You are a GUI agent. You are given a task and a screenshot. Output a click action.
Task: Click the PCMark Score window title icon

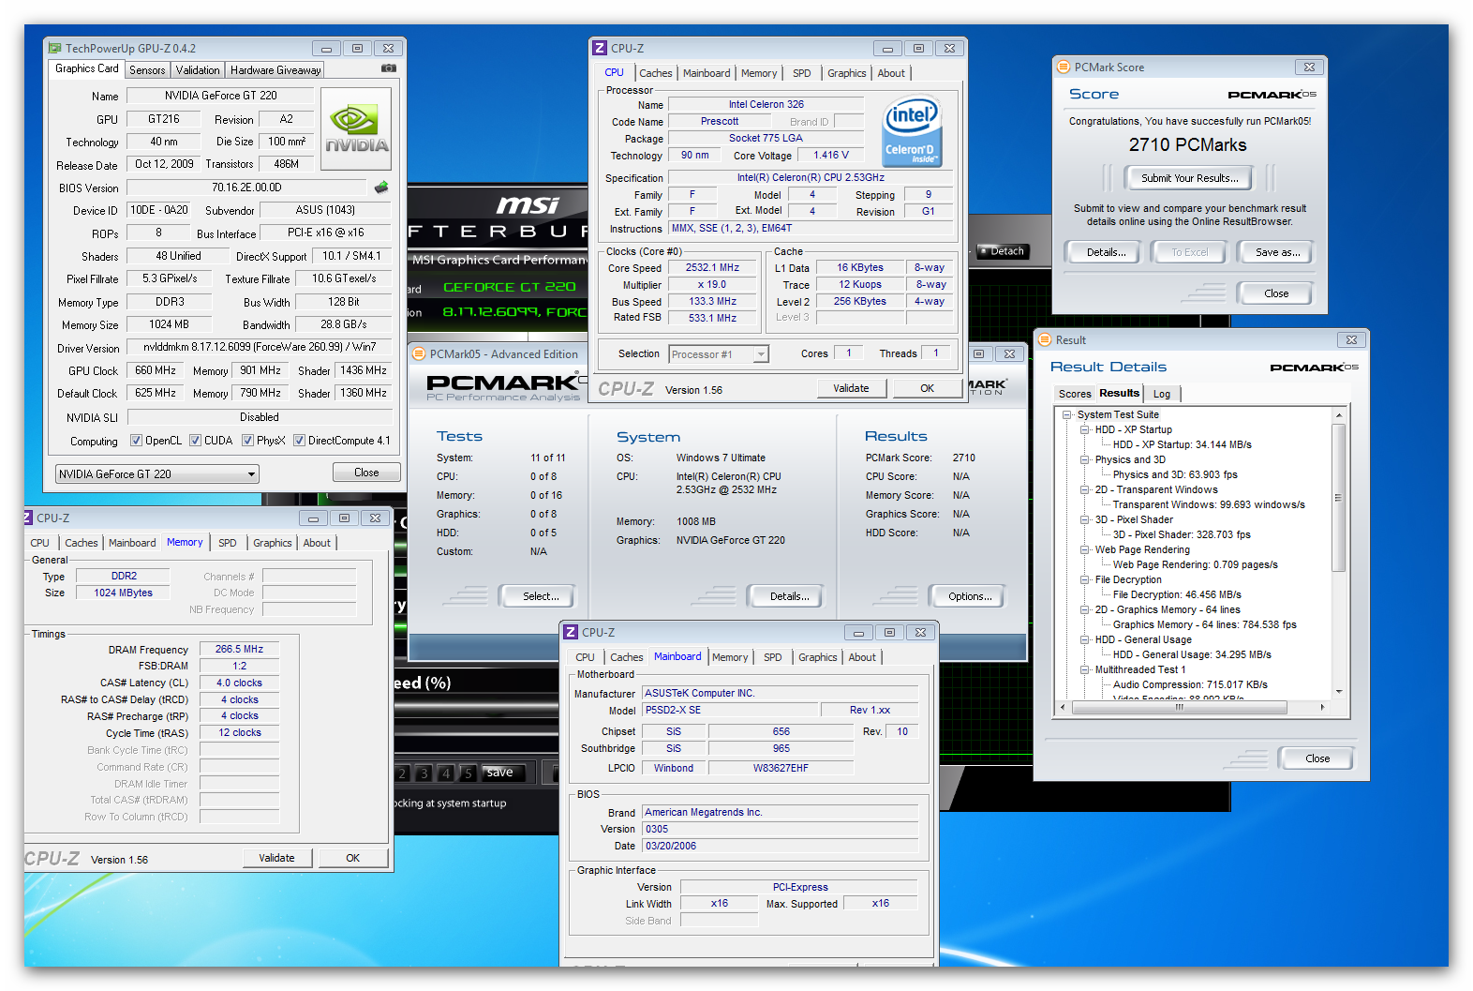click(1064, 67)
